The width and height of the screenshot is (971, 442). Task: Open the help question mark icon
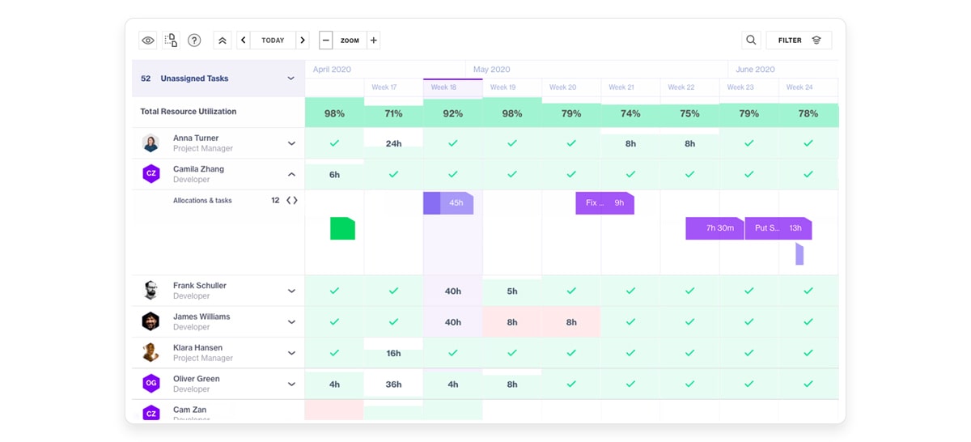pyautogui.click(x=194, y=40)
